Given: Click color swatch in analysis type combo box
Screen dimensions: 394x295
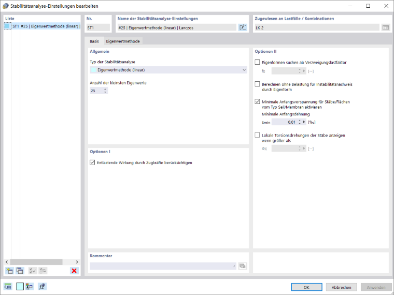Looking at the screenshot, I should (93, 70).
